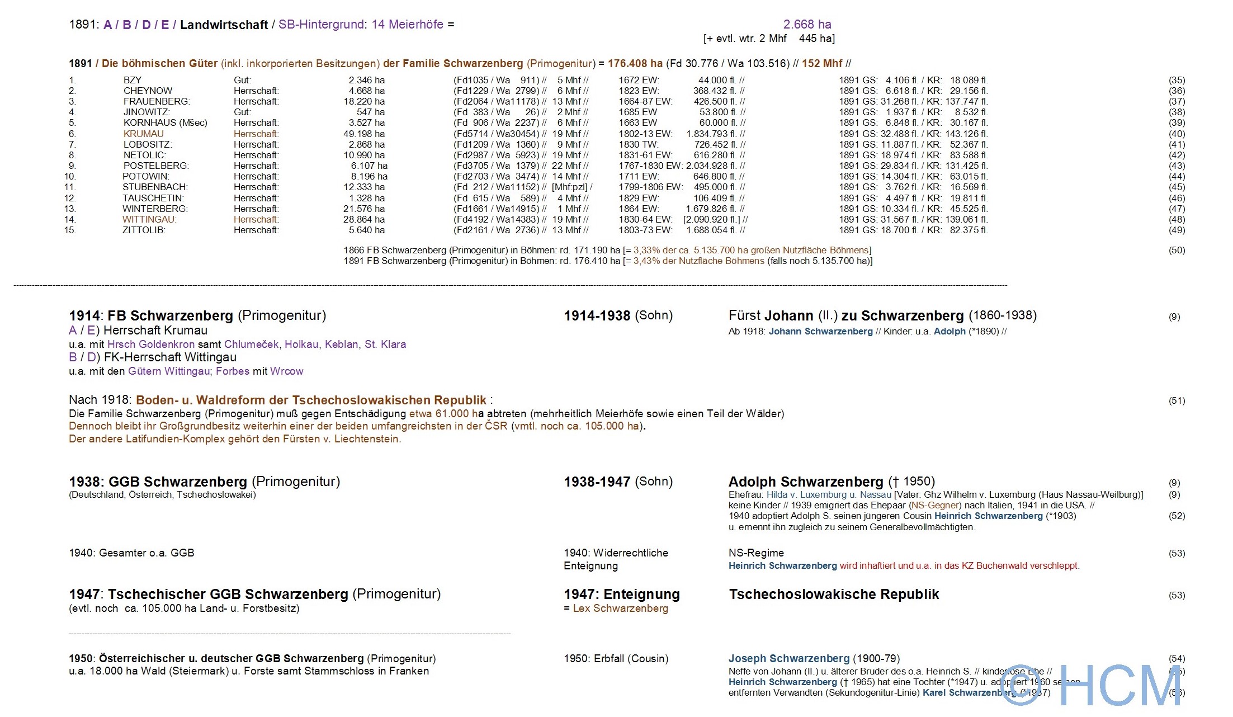The height and width of the screenshot is (717, 1233).
Task: Click footnote reference (50)
Action: (1177, 250)
